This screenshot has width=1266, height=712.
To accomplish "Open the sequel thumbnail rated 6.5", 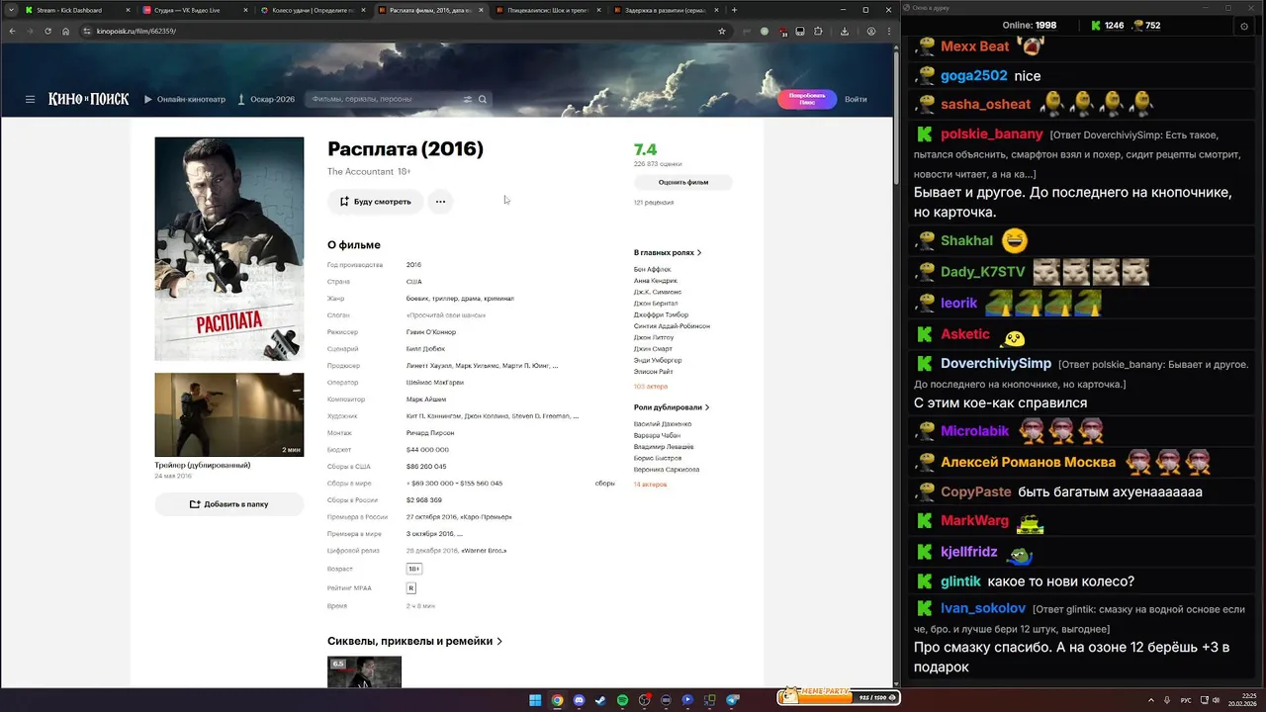I will click(364, 671).
